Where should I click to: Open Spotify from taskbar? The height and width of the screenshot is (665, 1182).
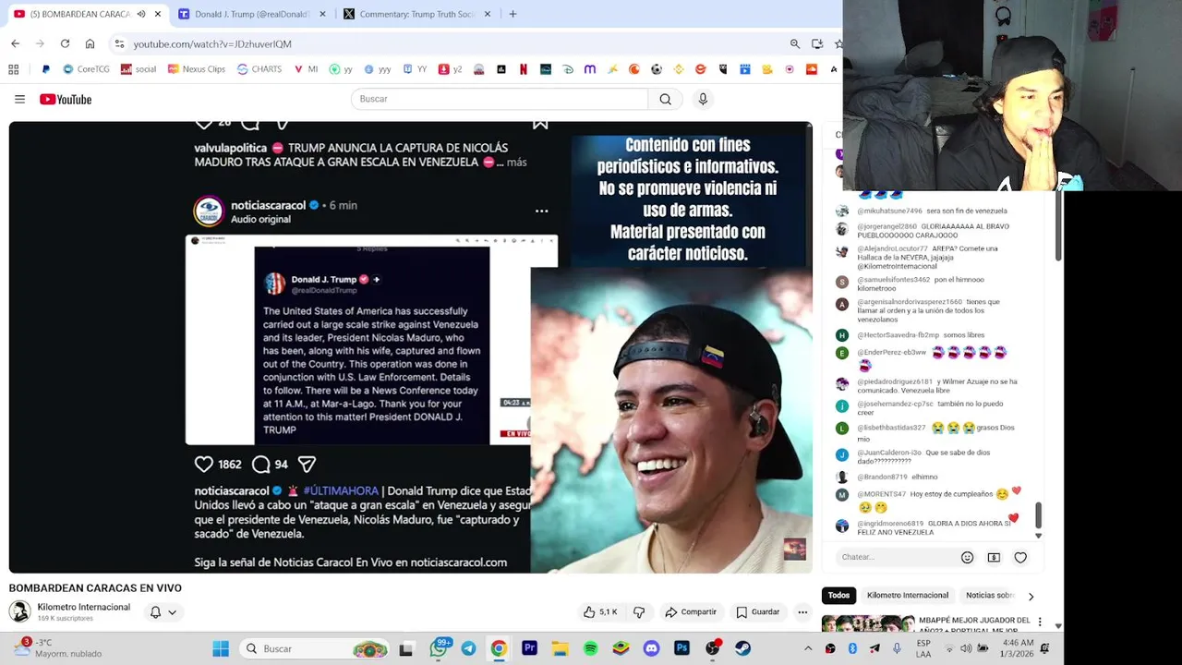coord(590,648)
